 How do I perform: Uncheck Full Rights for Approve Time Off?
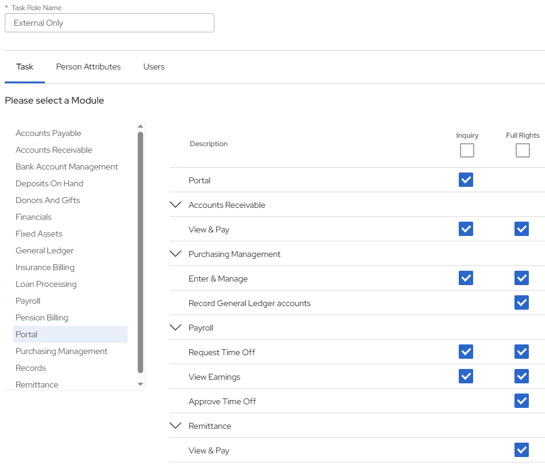click(x=522, y=401)
